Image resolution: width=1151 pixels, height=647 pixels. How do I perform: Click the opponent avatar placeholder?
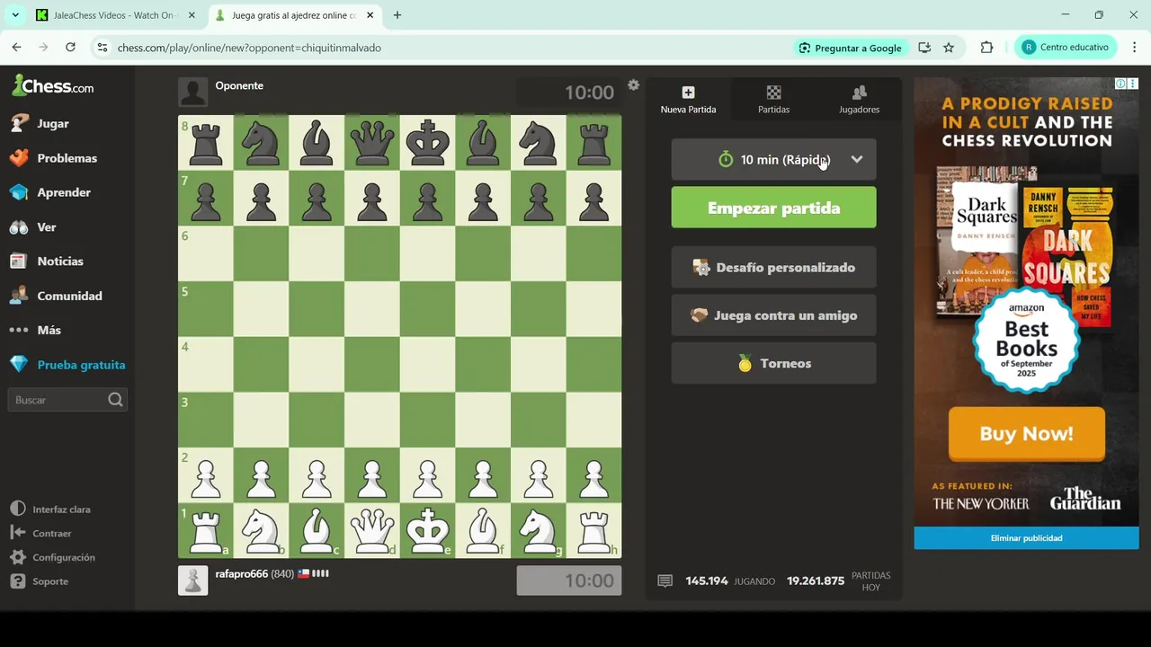pyautogui.click(x=192, y=92)
